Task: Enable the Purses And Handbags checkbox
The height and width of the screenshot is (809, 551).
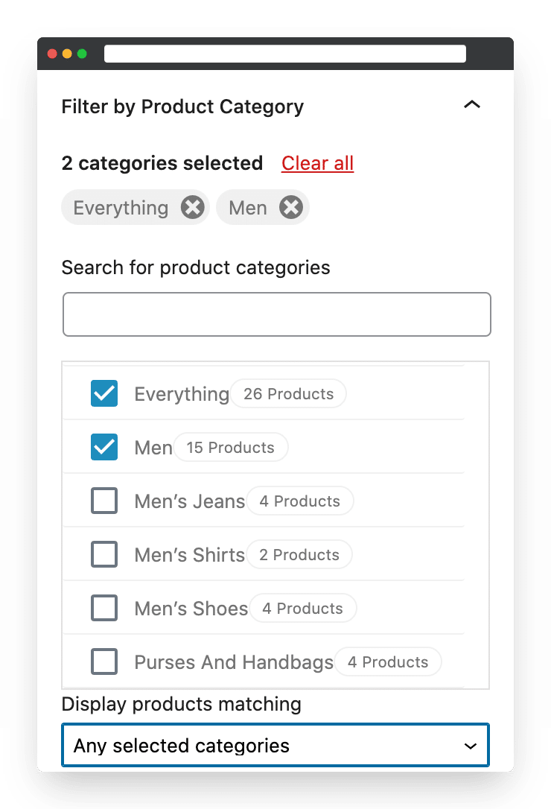Action: pos(104,662)
